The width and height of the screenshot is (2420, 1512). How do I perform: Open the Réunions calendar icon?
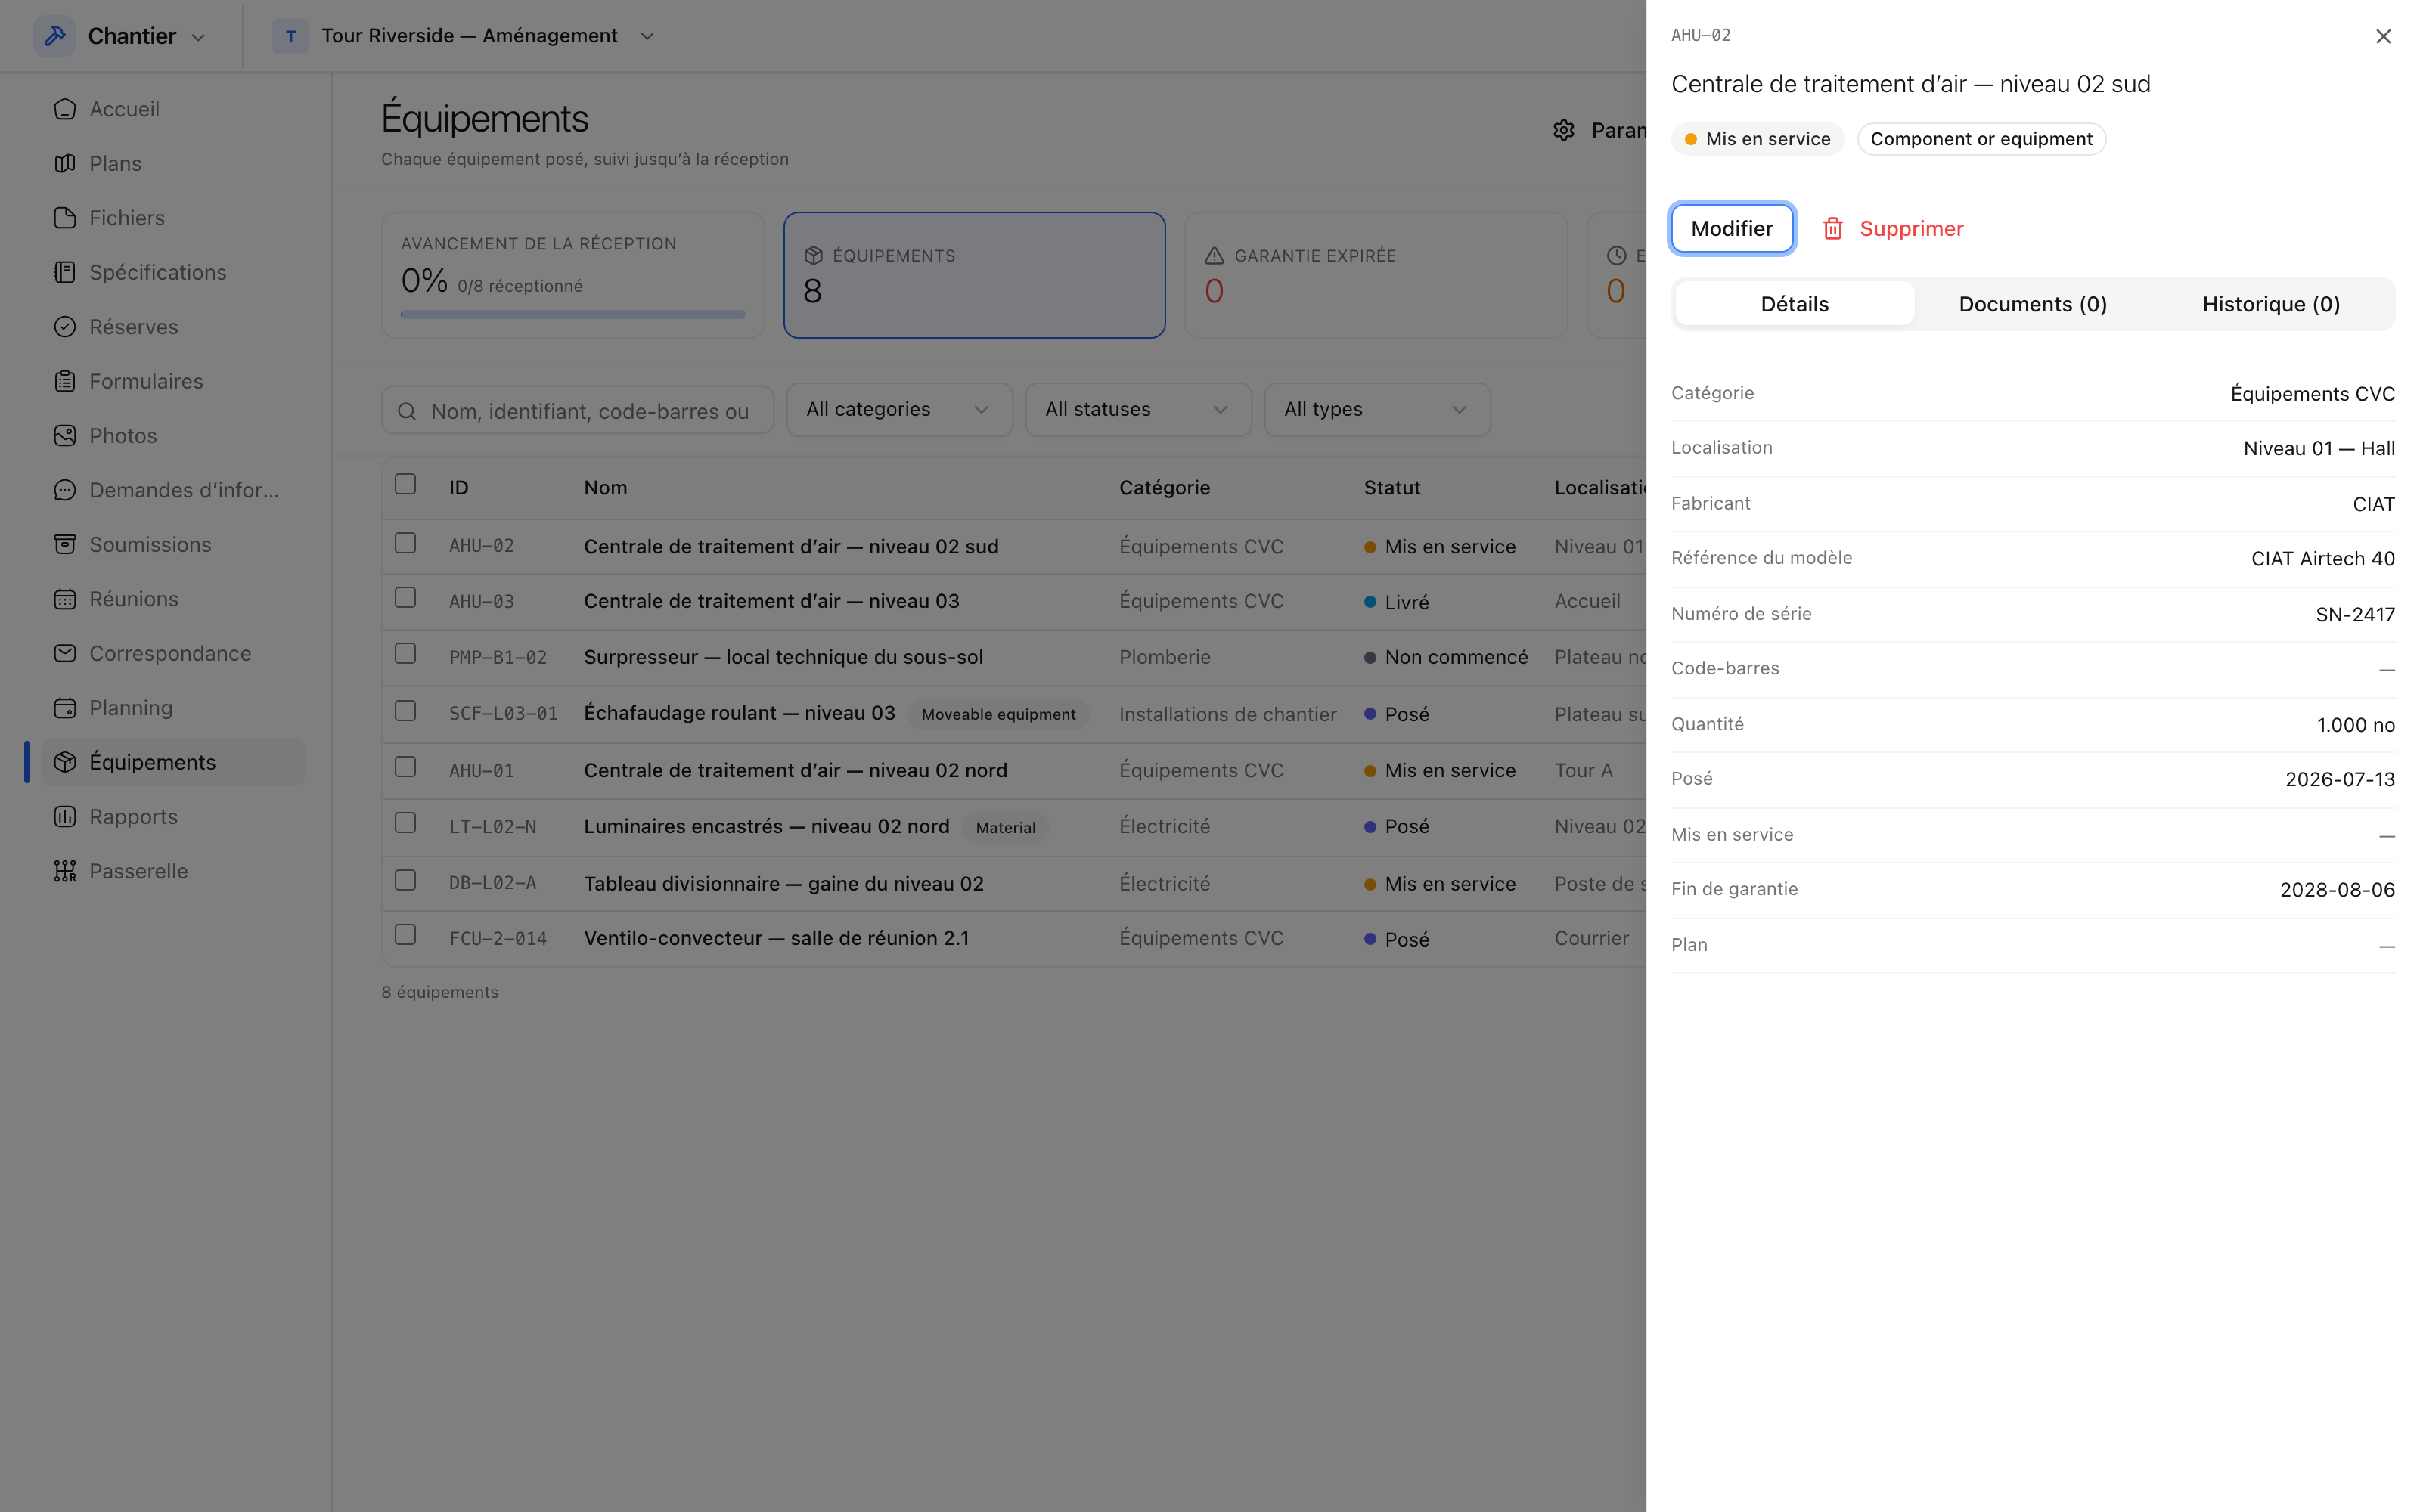tap(65, 599)
